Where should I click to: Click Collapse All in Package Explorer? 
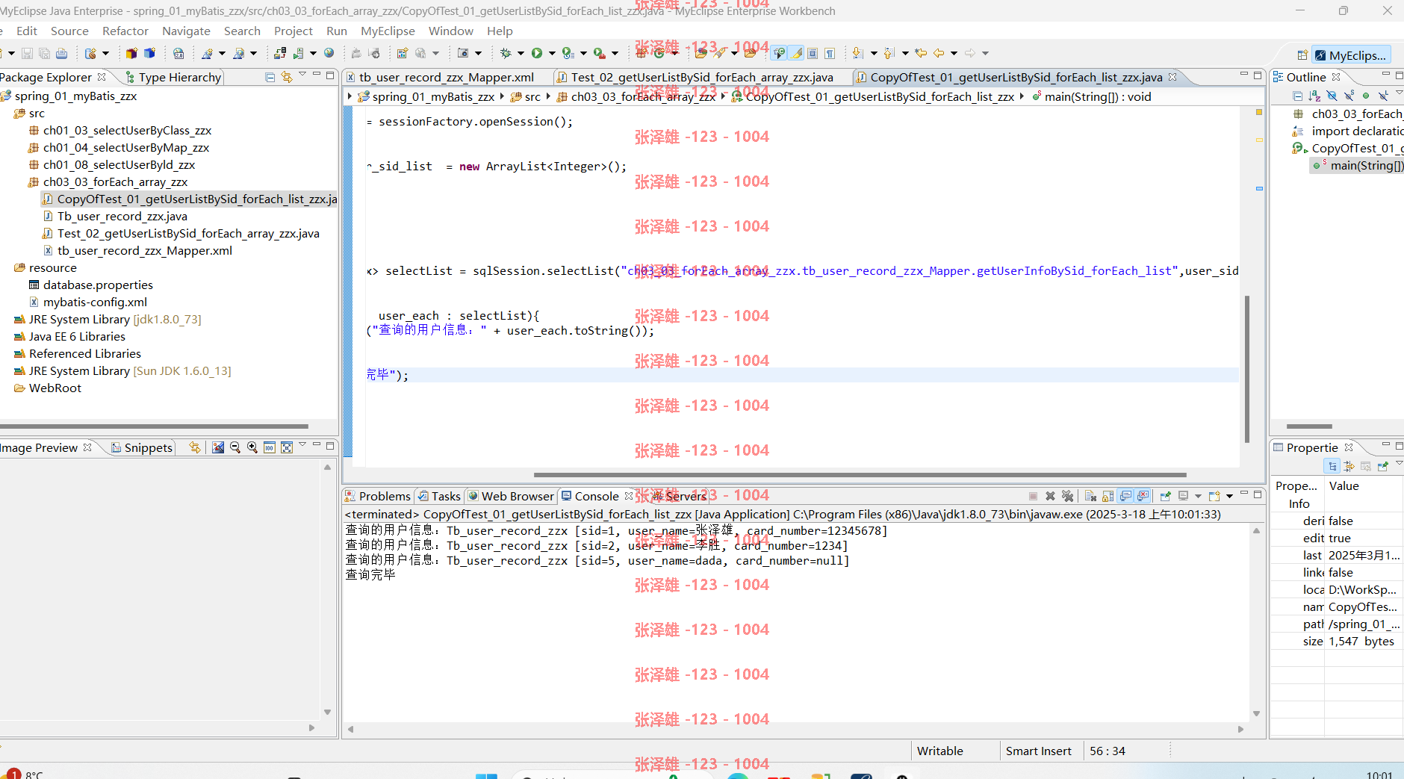270,77
